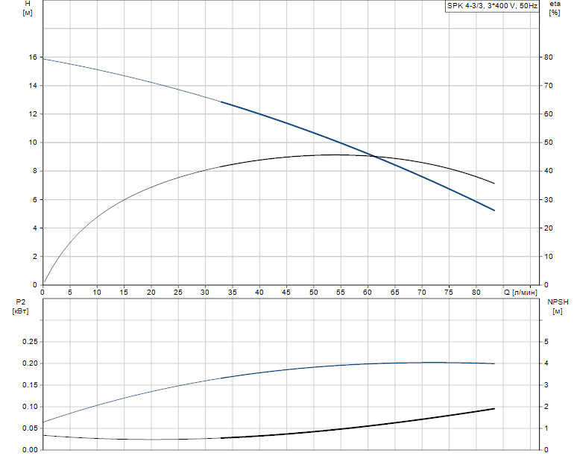
Task: Click the right end of the black NPSH curve
Action: pos(494,408)
